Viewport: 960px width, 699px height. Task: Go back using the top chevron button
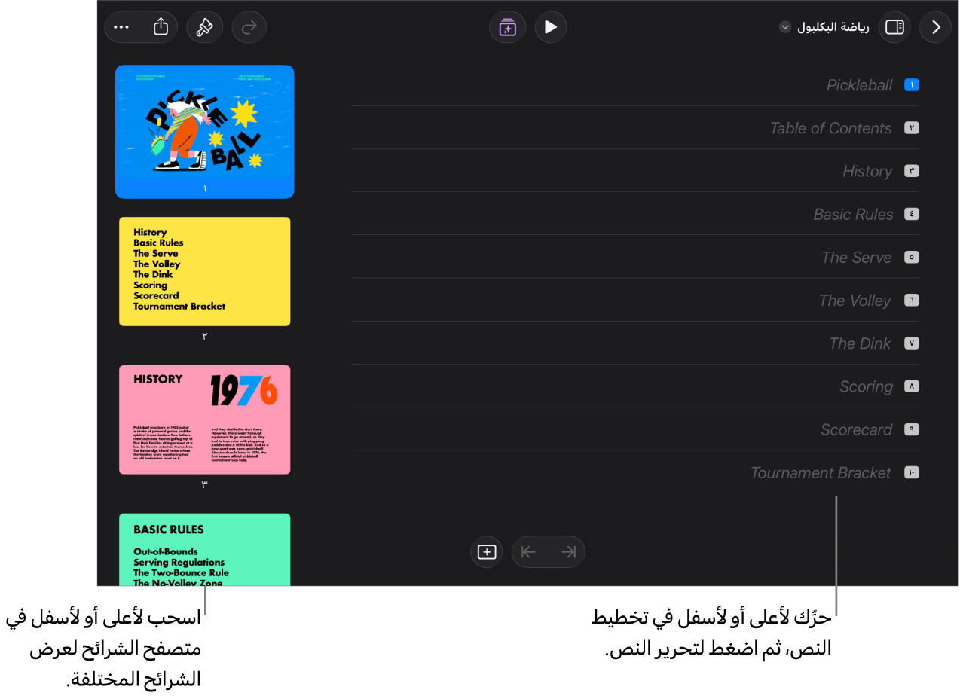936,27
